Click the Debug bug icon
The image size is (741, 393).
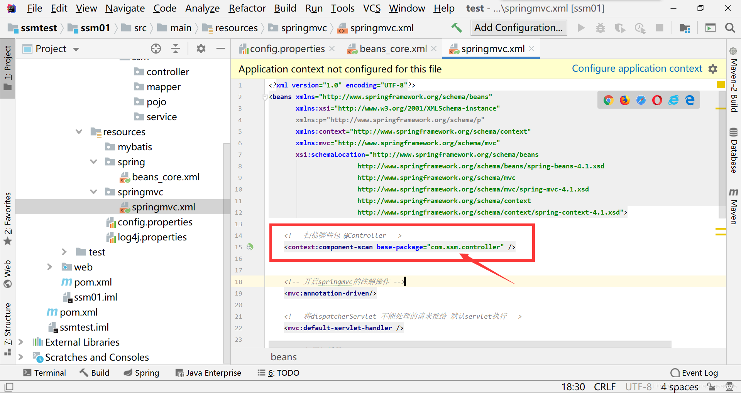click(601, 28)
